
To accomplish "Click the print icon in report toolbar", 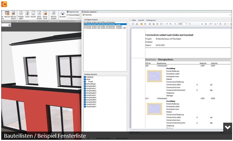I will click(x=150, y=24).
